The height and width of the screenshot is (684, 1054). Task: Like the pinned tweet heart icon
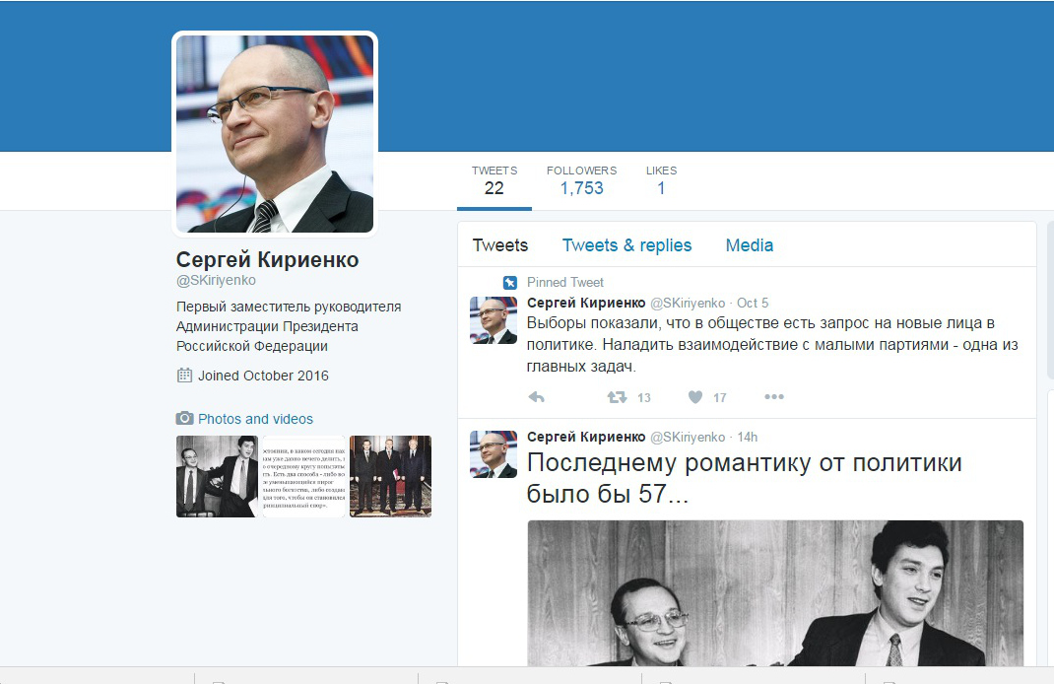pos(695,397)
